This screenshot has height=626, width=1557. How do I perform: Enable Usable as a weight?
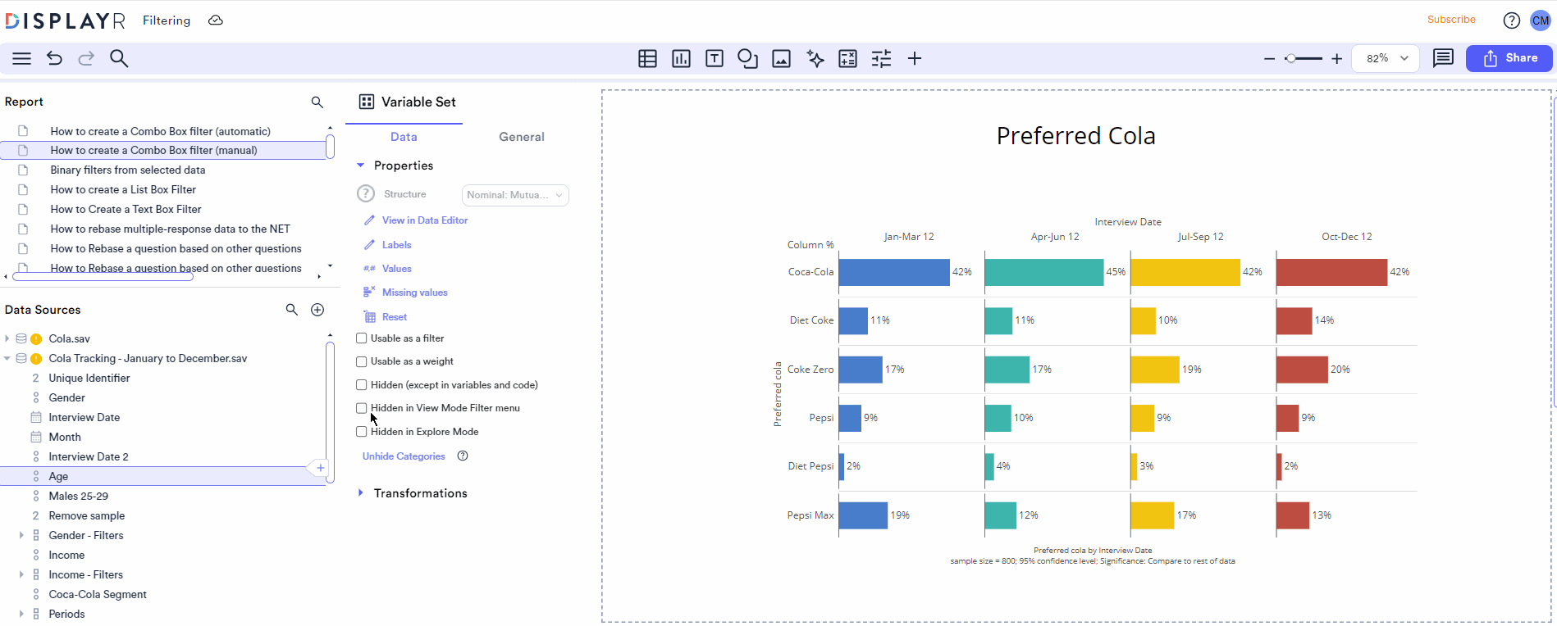[362, 361]
